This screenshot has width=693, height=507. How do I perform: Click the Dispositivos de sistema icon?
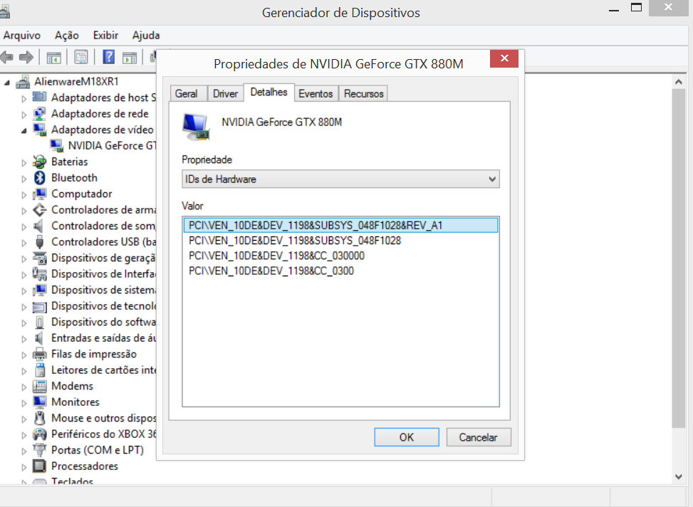39,290
